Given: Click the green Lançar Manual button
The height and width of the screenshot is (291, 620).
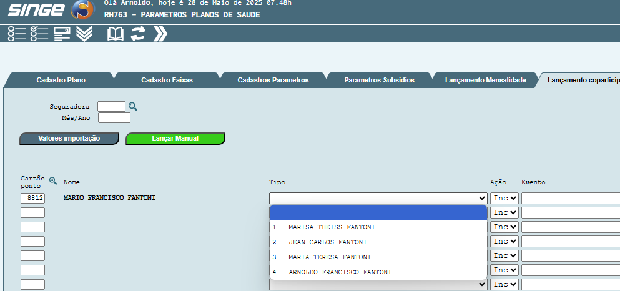Looking at the screenshot, I should click(x=175, y=139).
